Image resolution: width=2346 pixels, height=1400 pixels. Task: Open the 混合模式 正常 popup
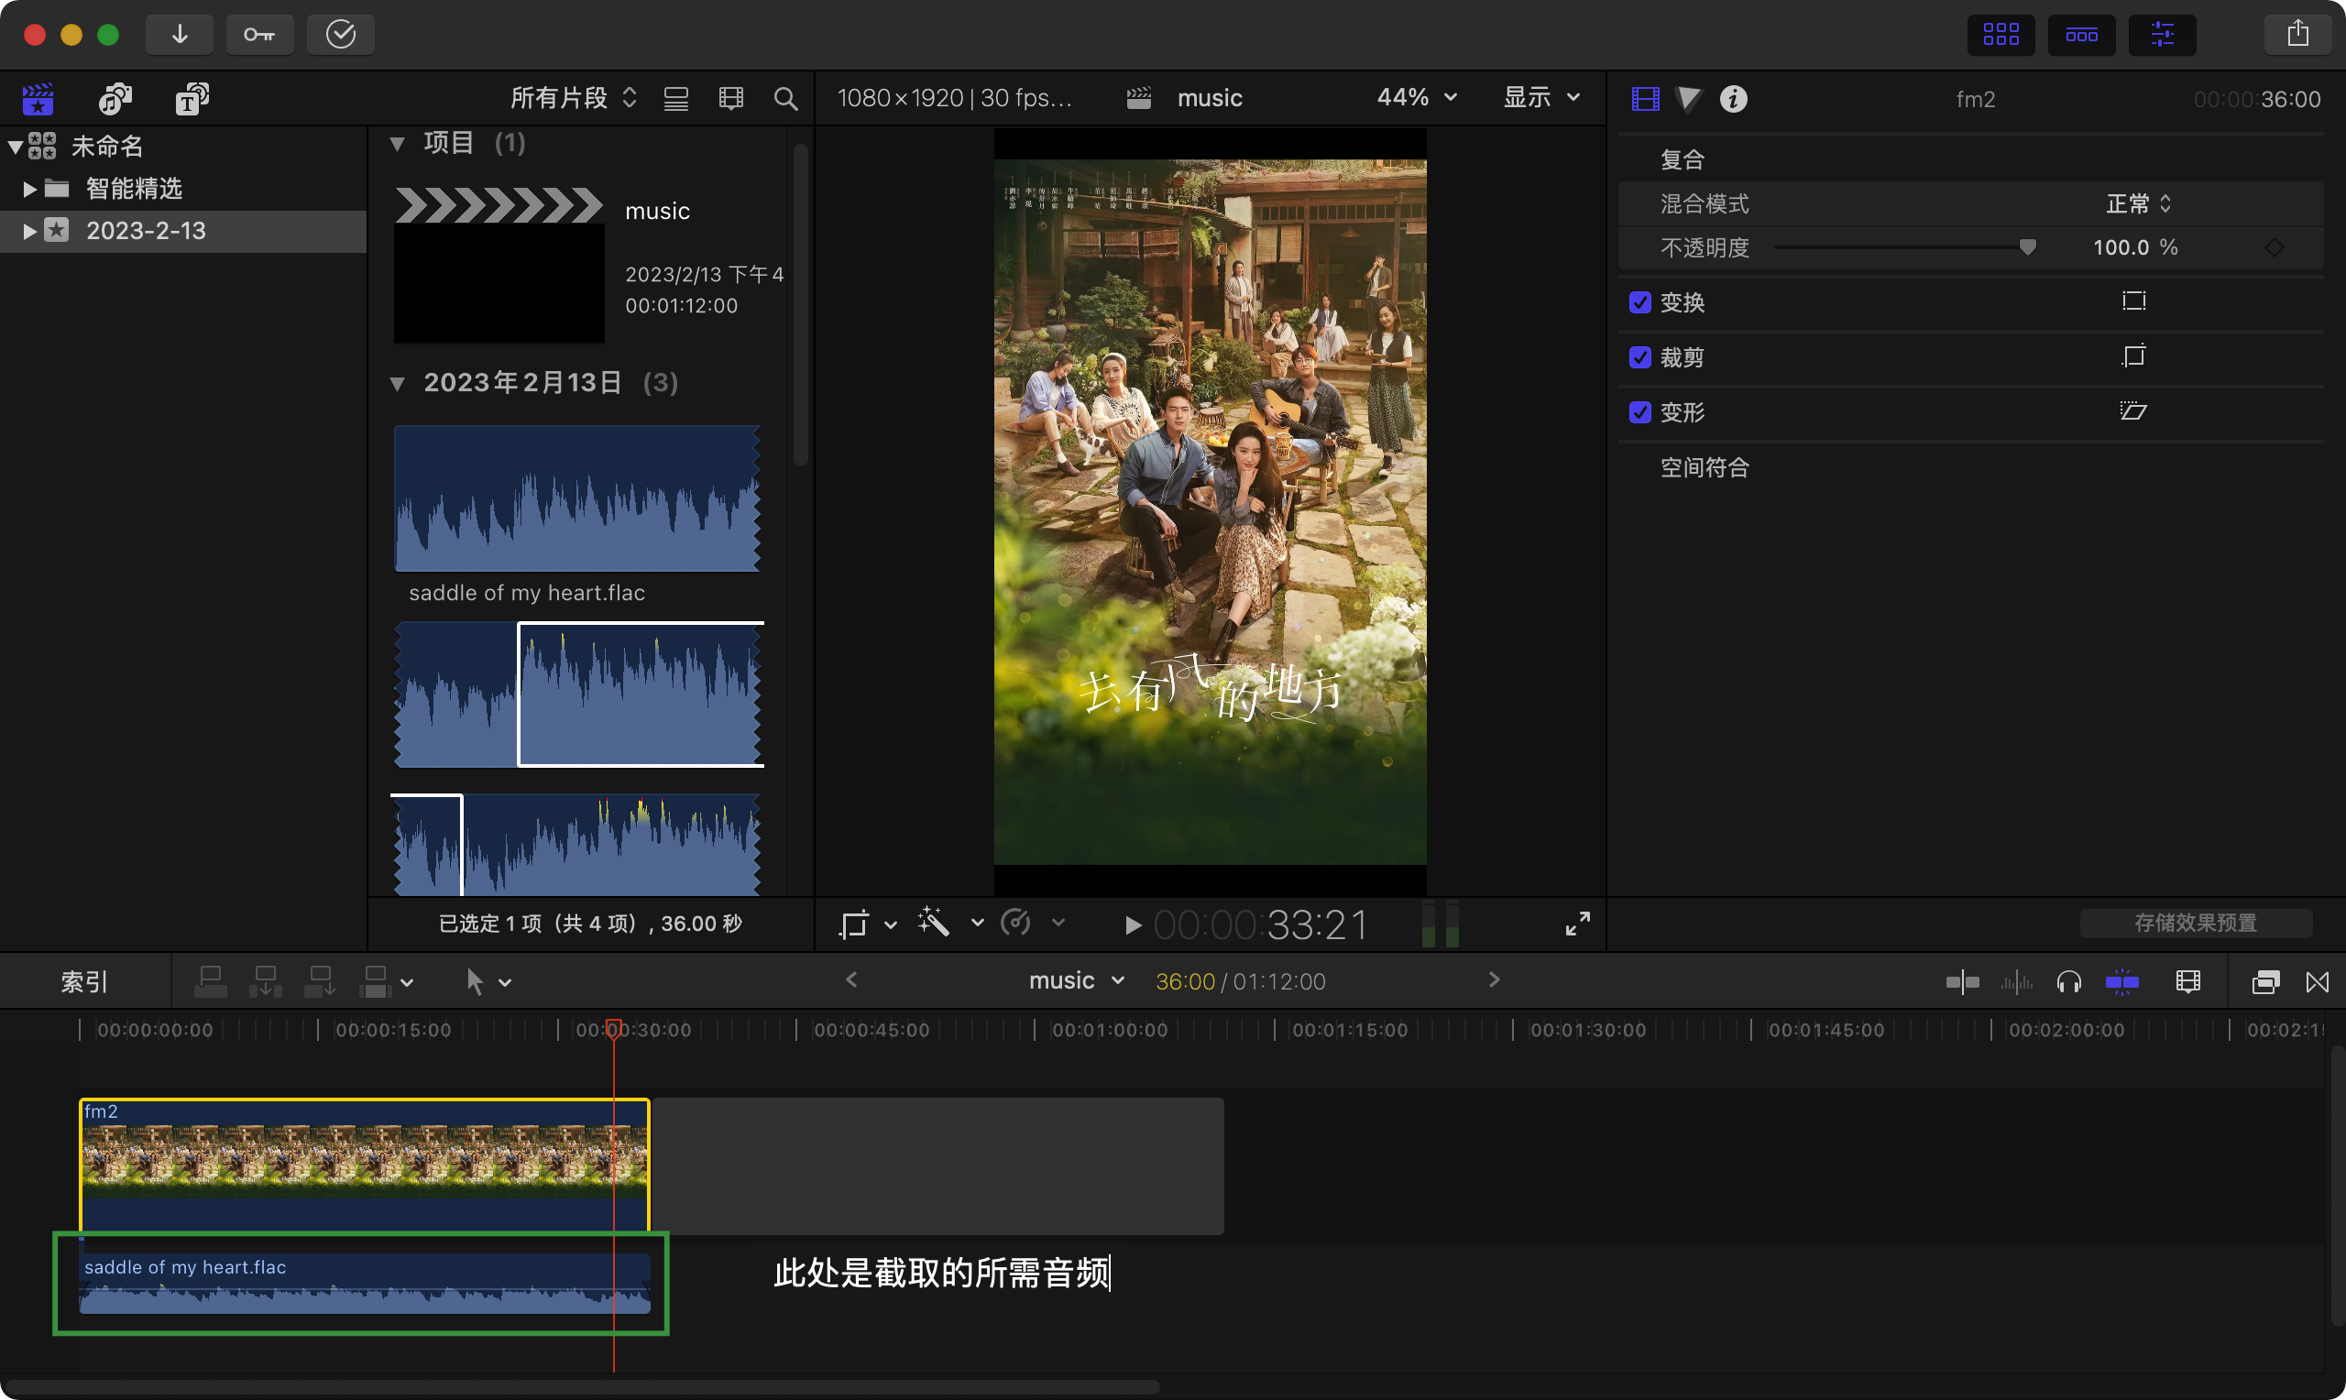tap(2139, 203)
